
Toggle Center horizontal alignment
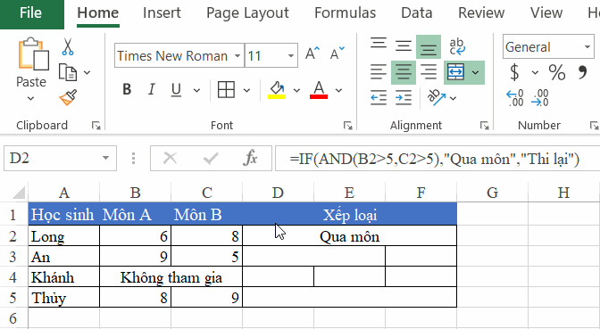point(404,72)
